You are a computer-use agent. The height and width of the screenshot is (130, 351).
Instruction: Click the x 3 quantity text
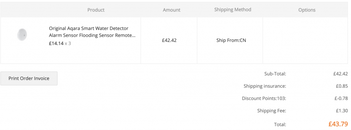coord(68,43)
